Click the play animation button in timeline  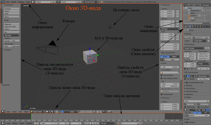(93, 123)
